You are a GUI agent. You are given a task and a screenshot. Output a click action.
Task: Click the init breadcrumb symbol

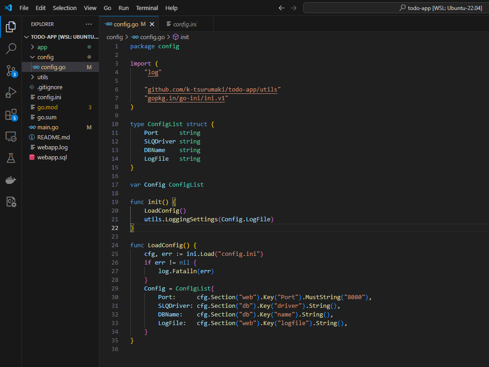pyautogui.click(x=184, y=37)
